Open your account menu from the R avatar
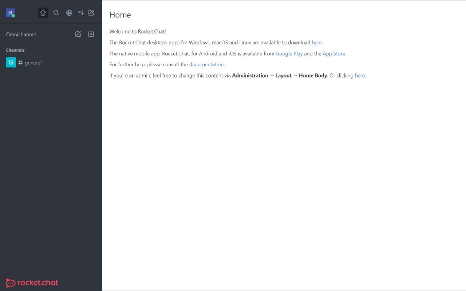 click(x=10, y=13)
